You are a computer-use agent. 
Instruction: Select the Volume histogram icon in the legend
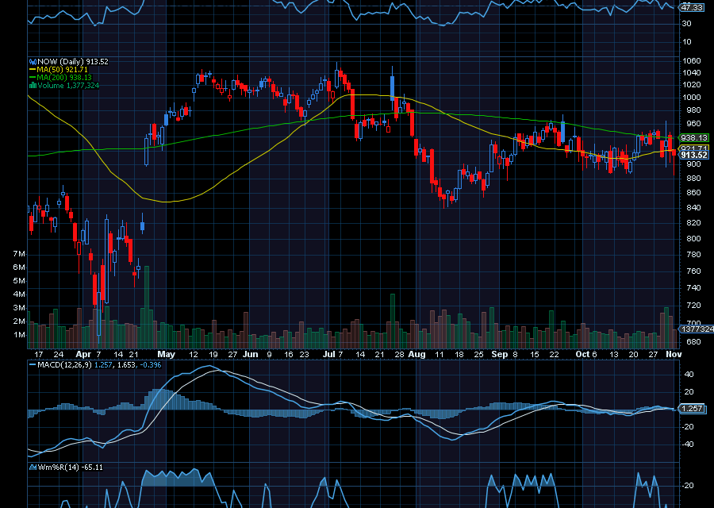click(33, 85)
